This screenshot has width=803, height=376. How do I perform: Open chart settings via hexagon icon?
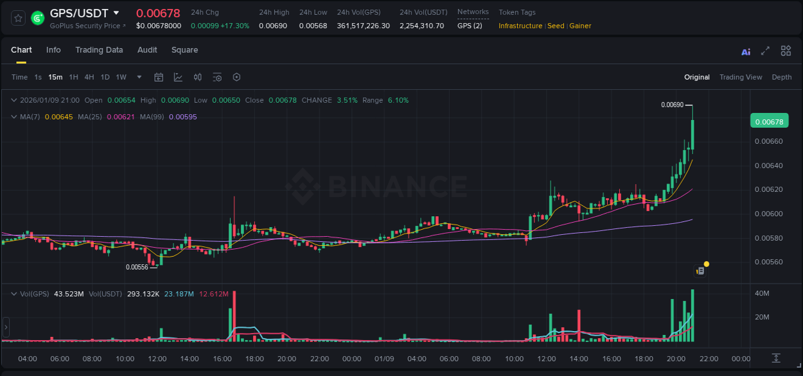pos(236,77)
